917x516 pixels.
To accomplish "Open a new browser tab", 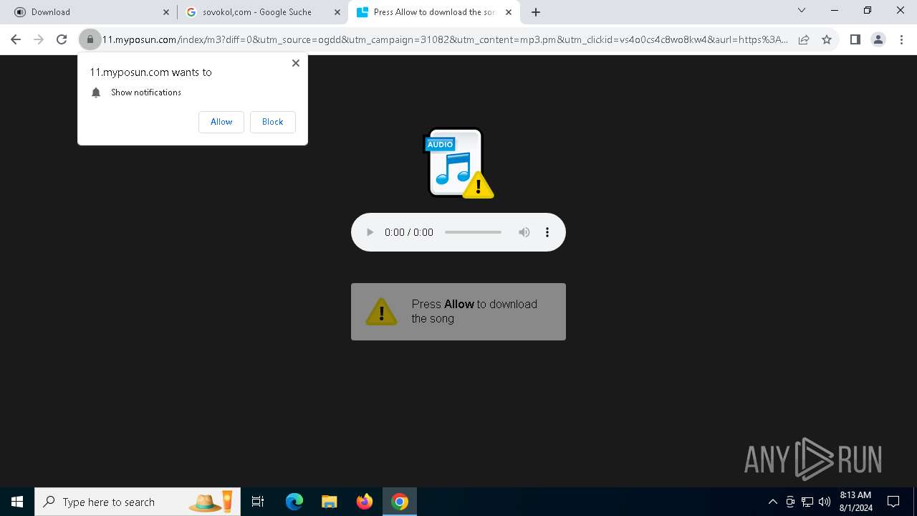I will coord(536,12).
